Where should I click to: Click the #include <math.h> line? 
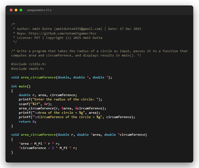(27, 69)
